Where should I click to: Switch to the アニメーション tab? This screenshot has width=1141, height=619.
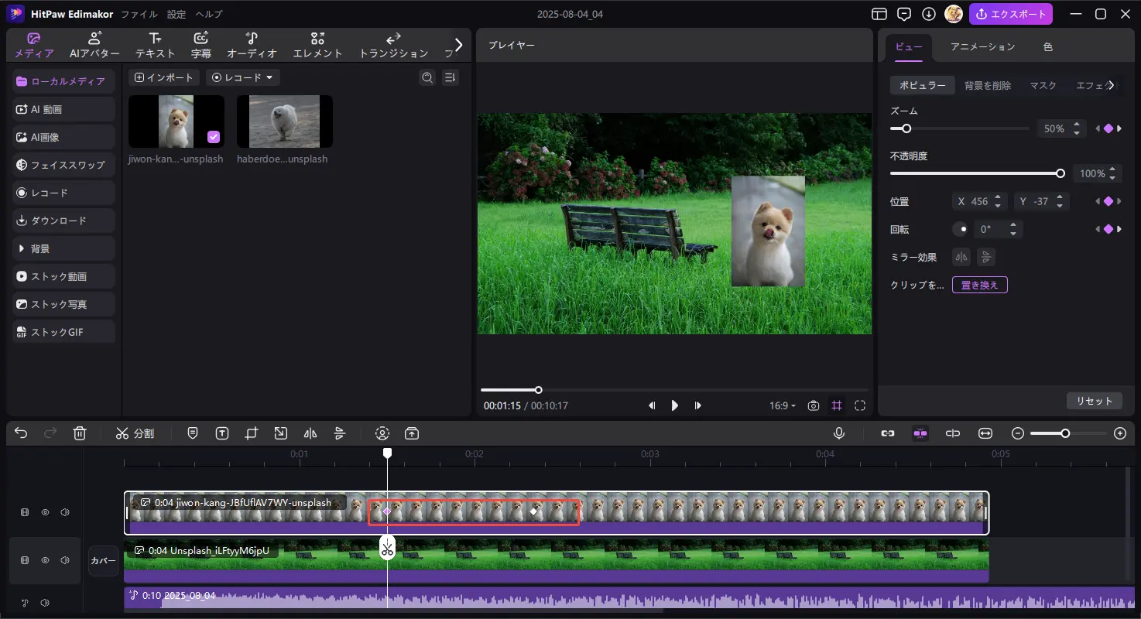[982, 46]
